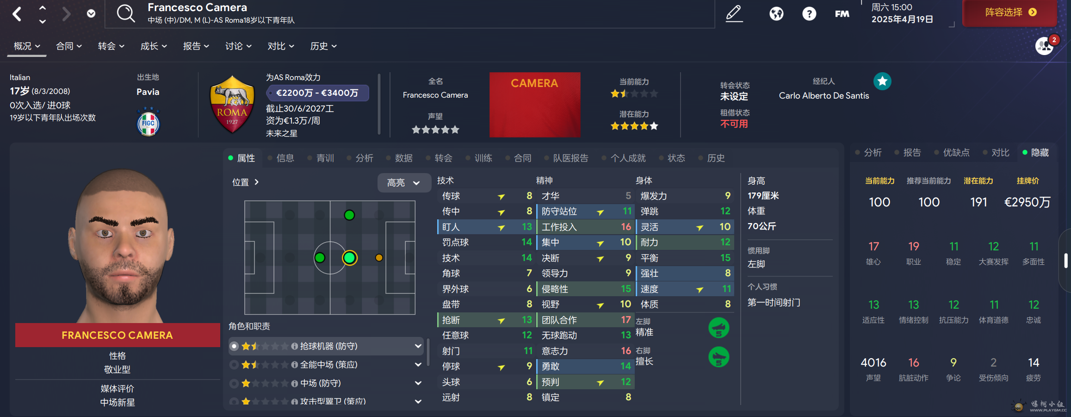The width and height of the screenshot is (1071, 417).
Task: Select the 抢球机器 (防守) role radio button
Action: tap(235, 346)
